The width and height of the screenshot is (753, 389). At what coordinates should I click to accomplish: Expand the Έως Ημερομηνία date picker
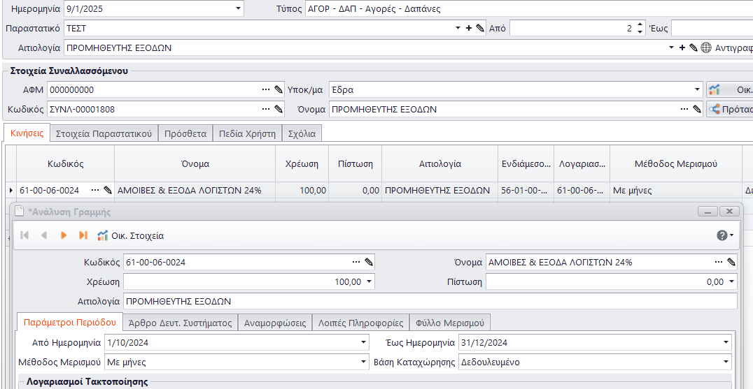tap(726, 342)
